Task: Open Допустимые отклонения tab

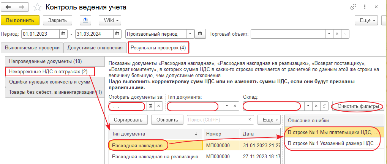Action: click(95, 47)
